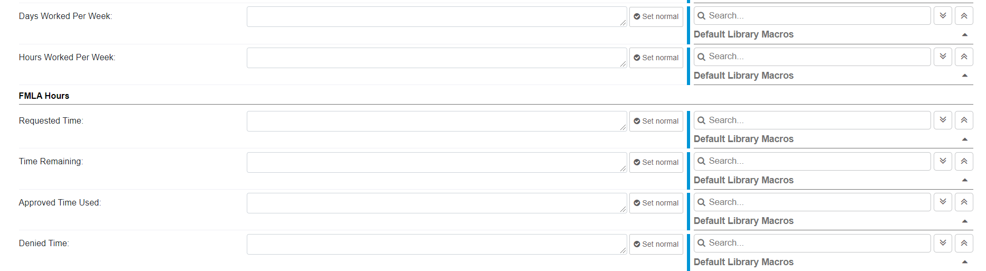Set Days Worked Per Week to normal
This screenshot has height=271, width=986.
click(x=656, y=16)
